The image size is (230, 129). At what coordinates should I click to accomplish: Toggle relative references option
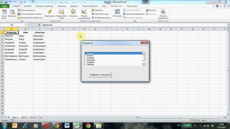29,14
